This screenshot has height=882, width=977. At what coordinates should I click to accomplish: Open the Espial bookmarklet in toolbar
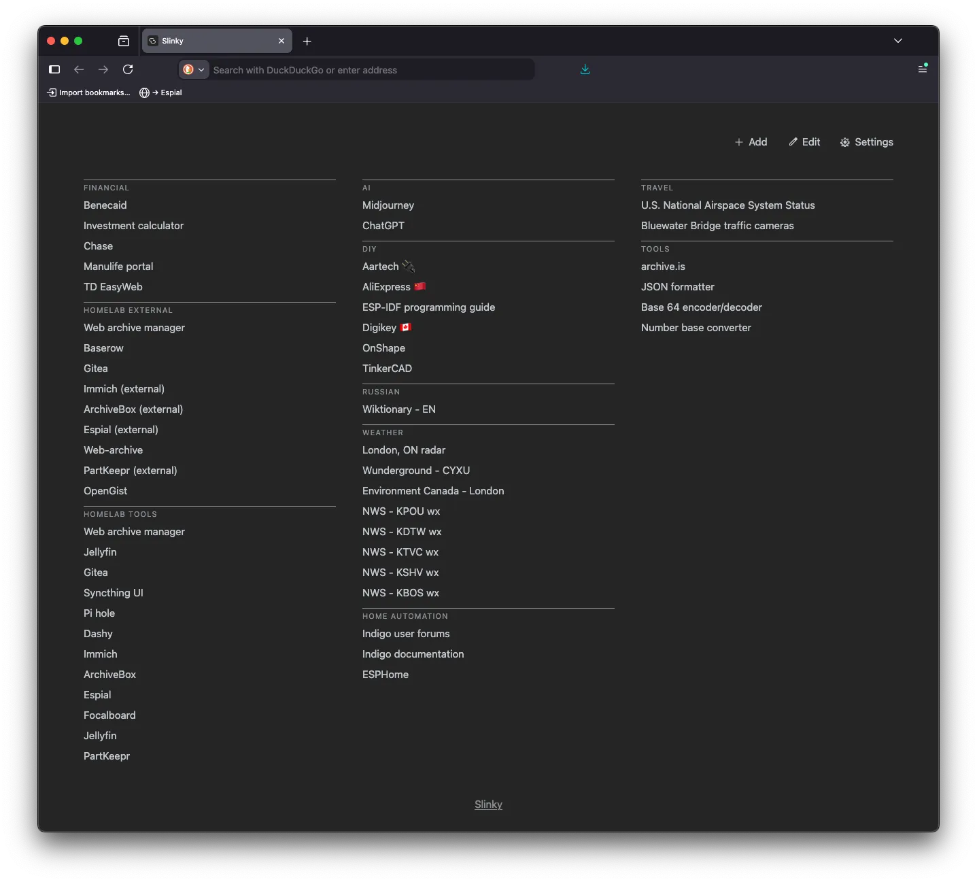(160, 92)
